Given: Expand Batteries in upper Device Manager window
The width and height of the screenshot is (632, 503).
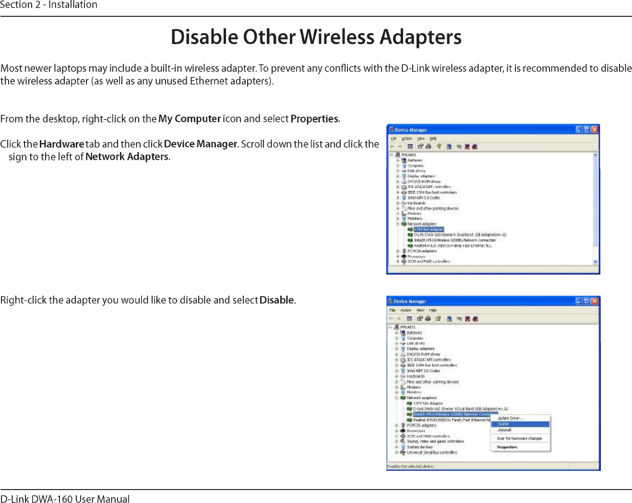Looking at the screenshot, I should point(397,160).
